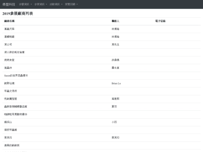Select the 某公司 vendor cell
Image resolution: width=203 pixels, height=152 pixels.
pos(8,44)
